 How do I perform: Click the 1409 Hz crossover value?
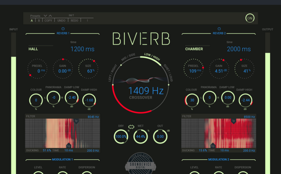(x=146, y=91)
